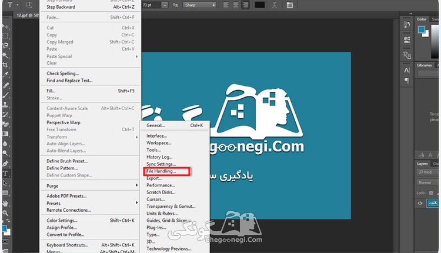Open the warp text icon
This screenshot has height=253, width=441.
click(275, 5)
